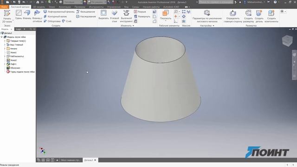Open dropdown arrow under Плоскость
The image size is (297, 167).
coord(166,21)
